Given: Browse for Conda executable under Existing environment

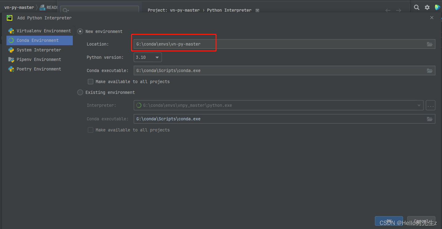Looking at the screenshot, I should (430, 119).
